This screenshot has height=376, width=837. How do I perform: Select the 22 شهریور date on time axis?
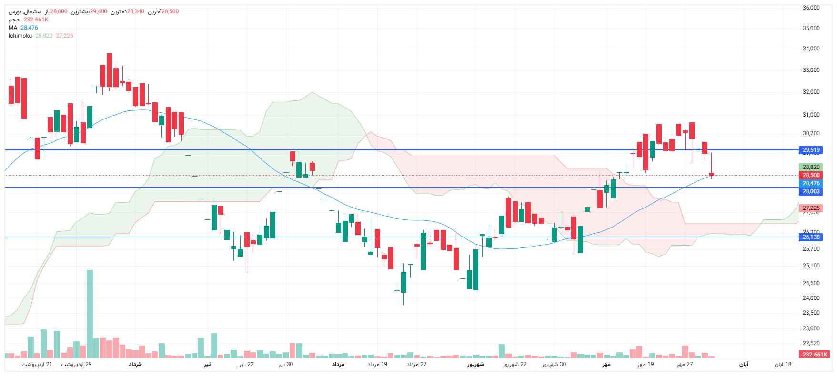(x=514, y=364)
